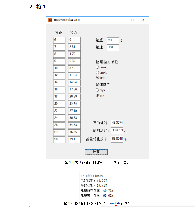Viewport: 195px width, 207px height.
Task: Close the 弓箭效率计算器 window
Action: [143, 20]
